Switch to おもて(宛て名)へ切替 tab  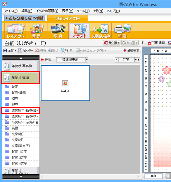25,18
